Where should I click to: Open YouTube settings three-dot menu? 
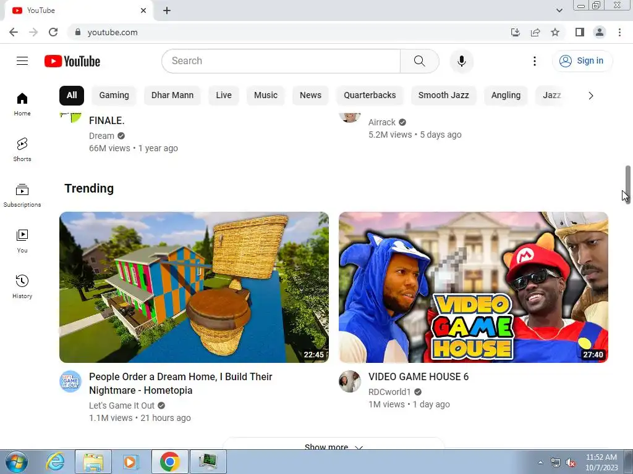(535, 61)
